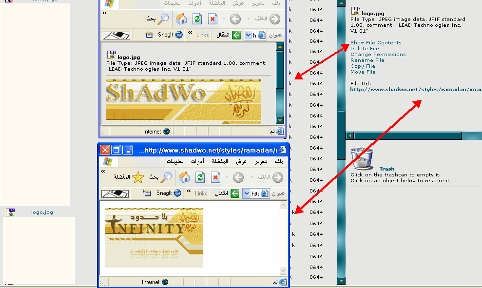The height and width of the screenshot is (288, 482).
Task: Open the address dropdown in the ShAdWo browser window
Action: 248,35
